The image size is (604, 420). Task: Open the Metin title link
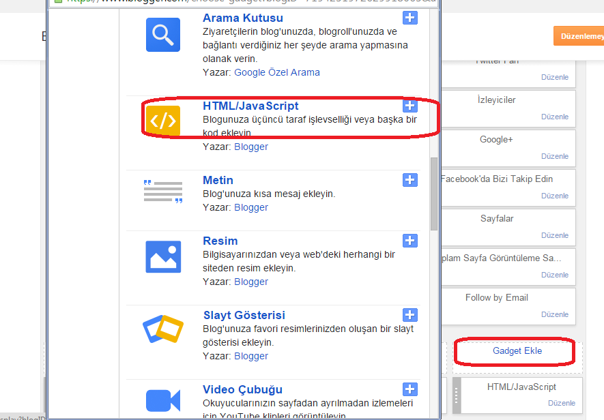[x=218, y=180]
